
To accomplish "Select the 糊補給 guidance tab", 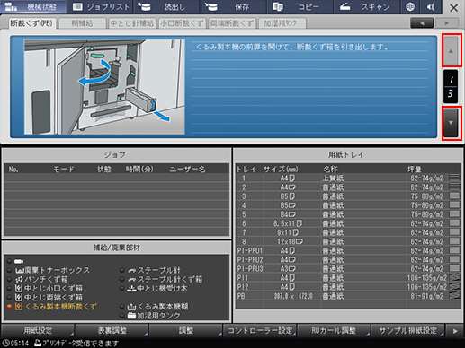I will click(x=83, y=23).
